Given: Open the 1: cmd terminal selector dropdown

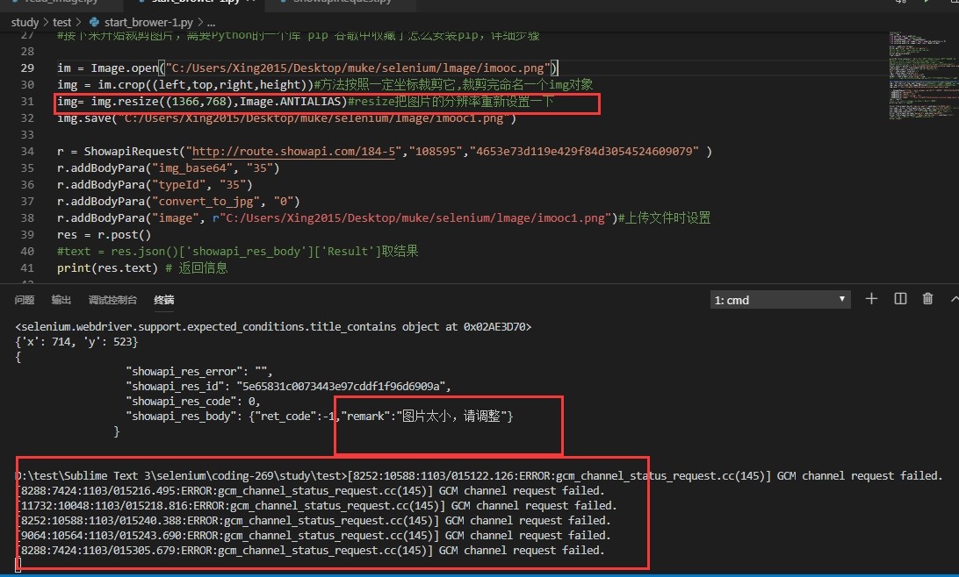Looking at the screenshot, I should 780,300.
